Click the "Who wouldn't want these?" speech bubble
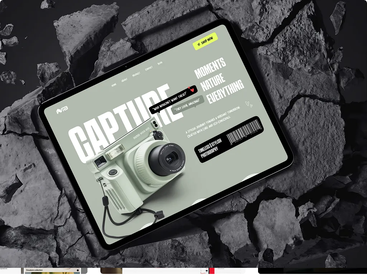This screenshot has height=275, width=367. [x=170, y=102]
